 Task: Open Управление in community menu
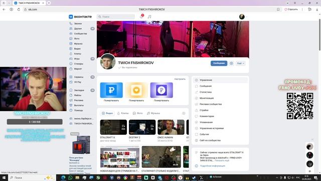220,80
